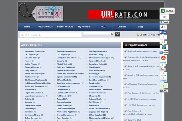Upvote with the reddit submit arrow

(x=163, y=73)
